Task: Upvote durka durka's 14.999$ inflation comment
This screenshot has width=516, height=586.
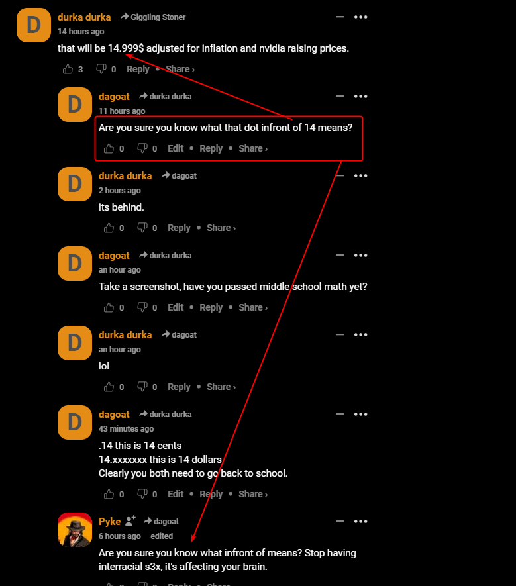Action: pos(68,69)
